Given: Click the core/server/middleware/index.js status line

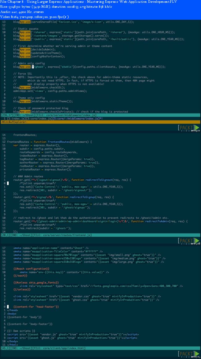Looking at the screenshot, I should pyautogui.click(x=101, y=115).
